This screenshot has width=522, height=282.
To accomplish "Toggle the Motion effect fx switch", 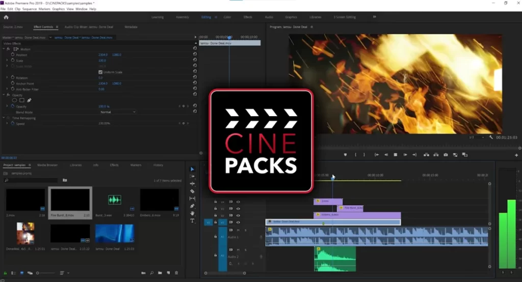I will click(x=8, y=49).
